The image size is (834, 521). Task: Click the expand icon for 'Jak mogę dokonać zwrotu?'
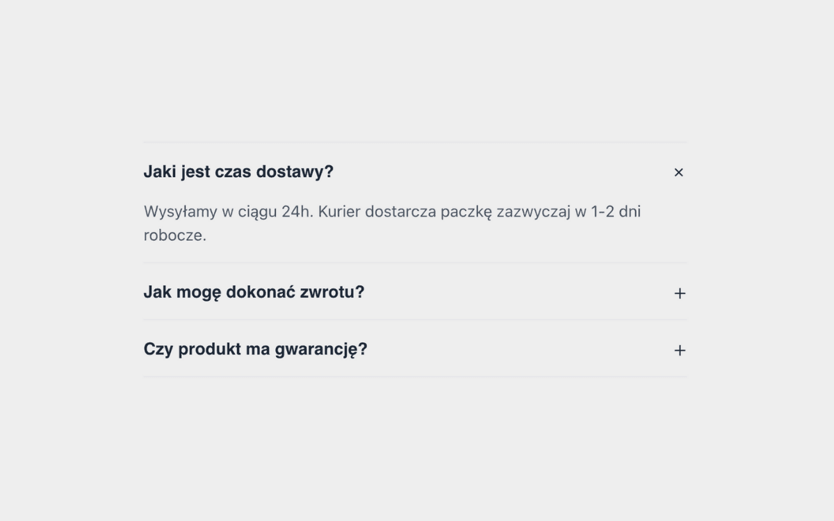[679, 292]
